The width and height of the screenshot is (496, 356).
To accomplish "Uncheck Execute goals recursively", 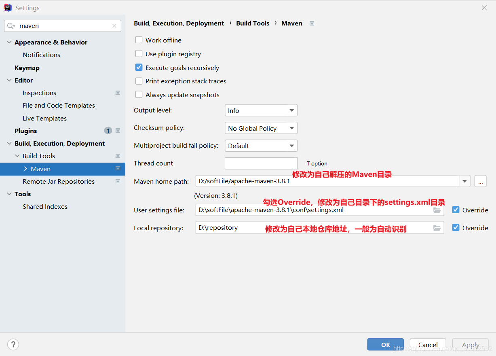I will [139, 68].
